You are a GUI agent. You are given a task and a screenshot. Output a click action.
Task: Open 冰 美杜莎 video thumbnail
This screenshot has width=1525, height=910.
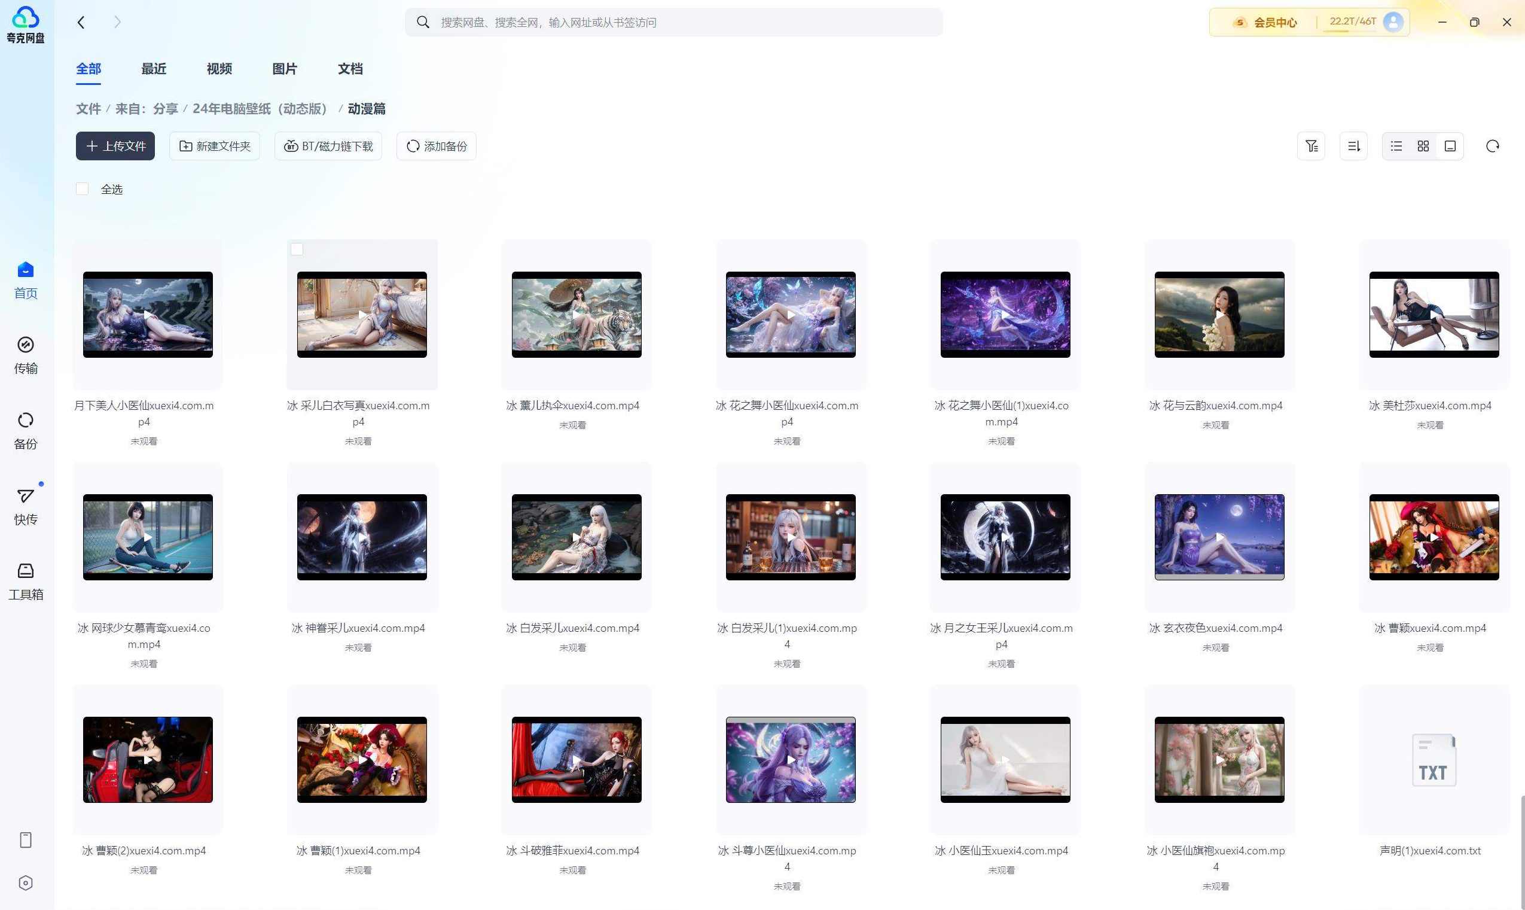(x=1433, y=315)
